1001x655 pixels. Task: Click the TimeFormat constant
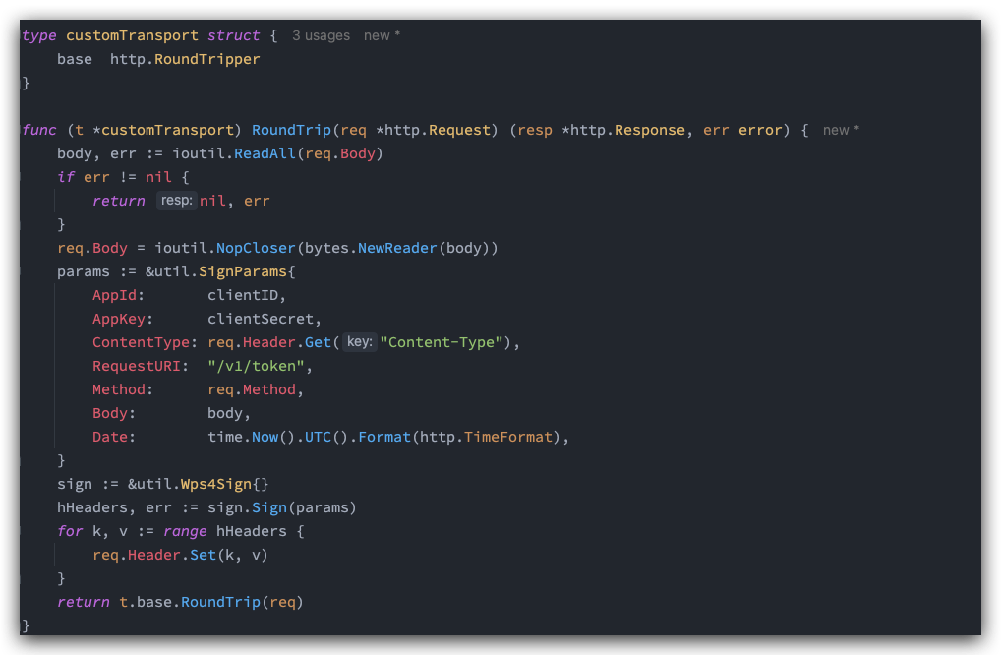[x=508, y=437]
